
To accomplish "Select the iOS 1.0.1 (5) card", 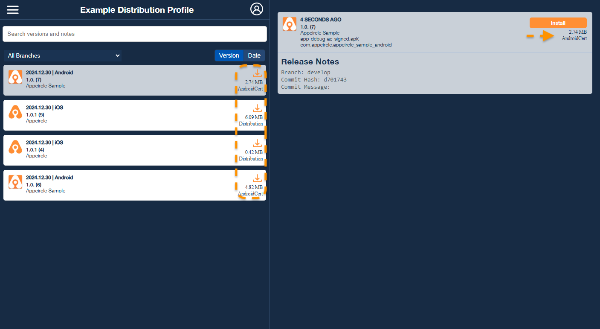I will tap(135, 115).
